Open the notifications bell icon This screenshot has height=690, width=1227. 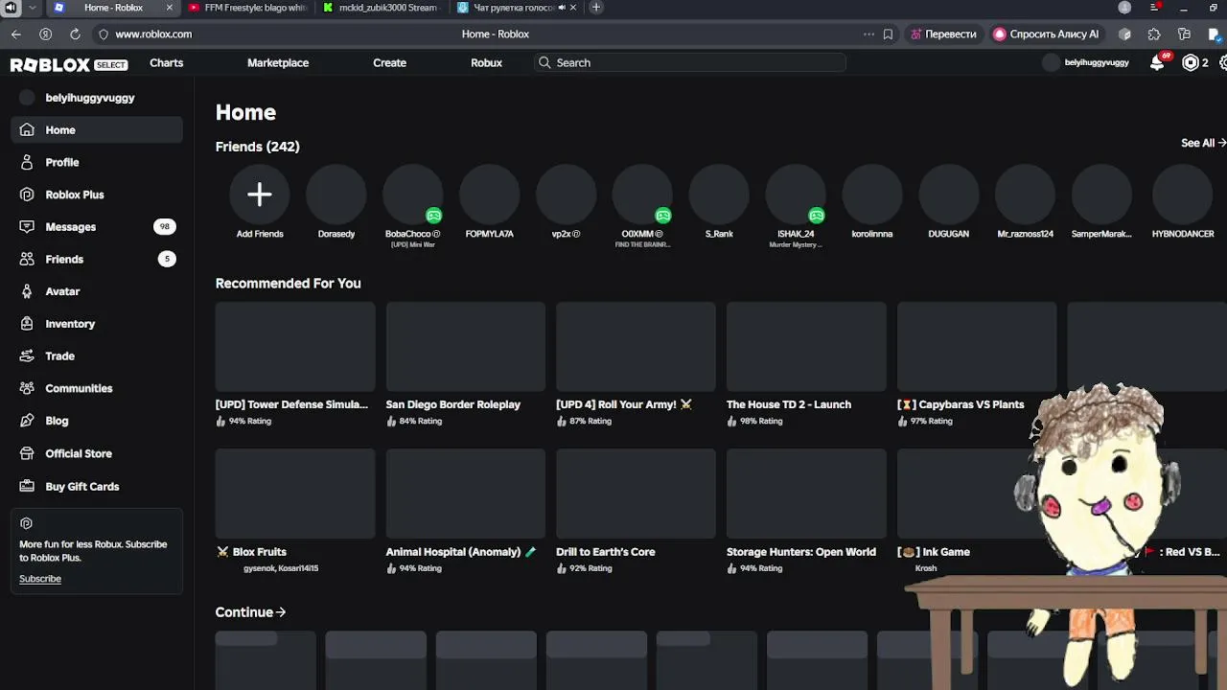tap(1157, 63)
